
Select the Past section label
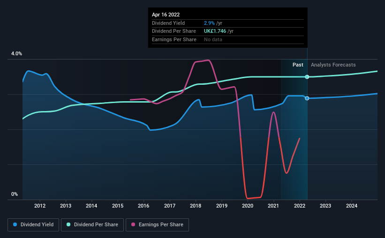298,65
